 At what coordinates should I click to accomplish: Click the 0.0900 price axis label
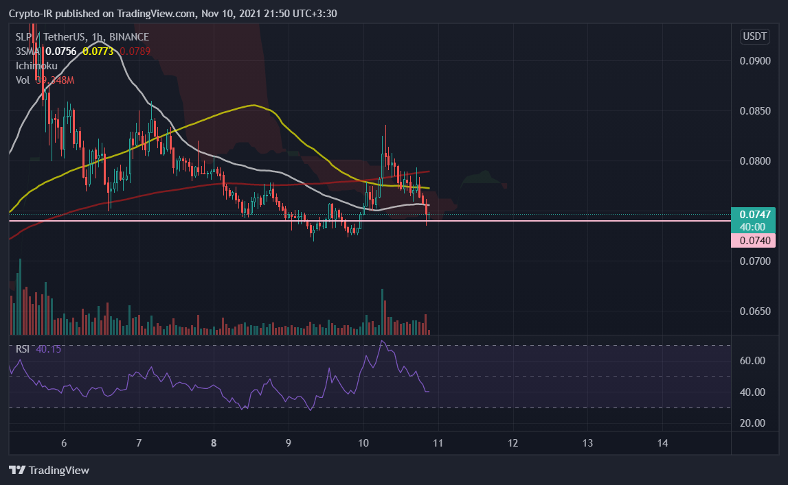(755, 60)
